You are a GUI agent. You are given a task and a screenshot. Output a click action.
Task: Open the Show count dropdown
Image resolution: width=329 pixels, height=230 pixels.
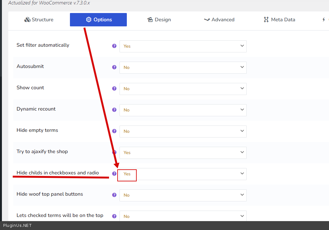click(183, 89)
